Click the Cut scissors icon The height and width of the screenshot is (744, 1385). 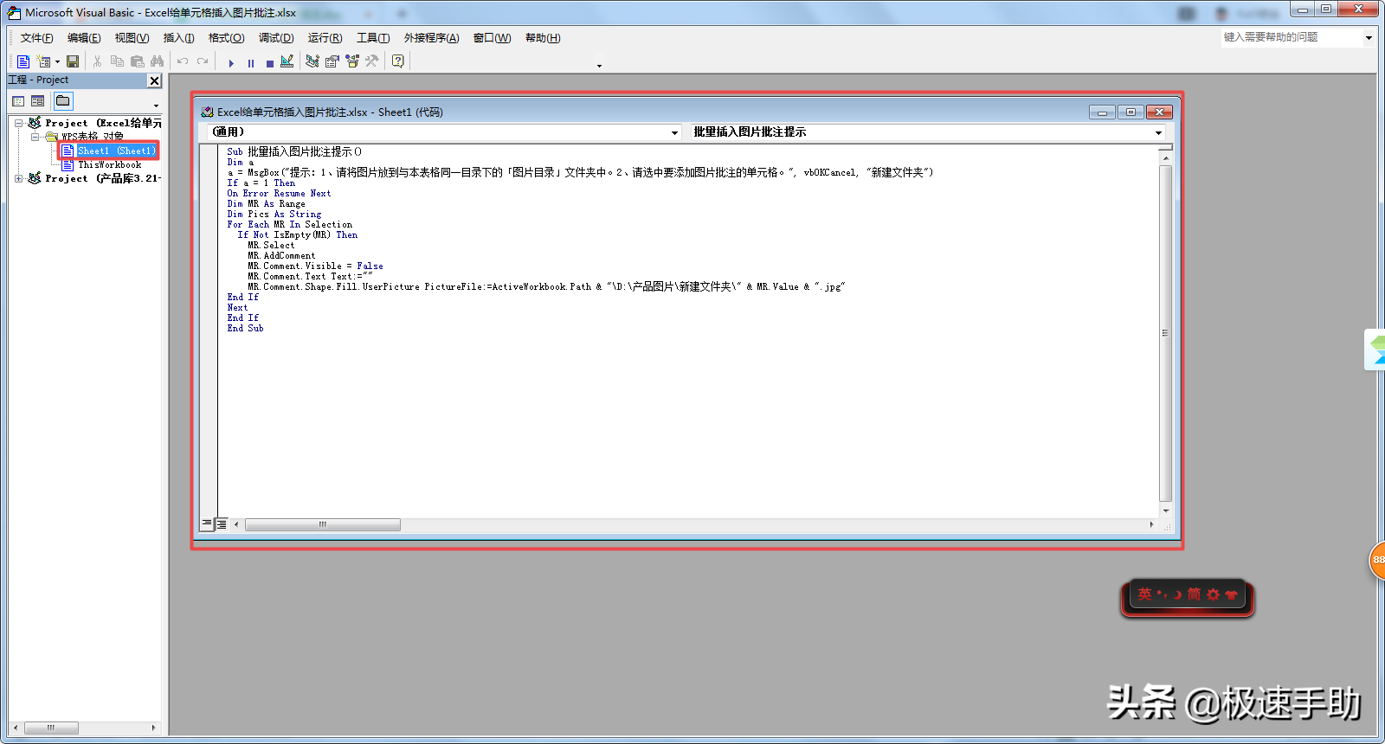[x=97, y=61]
